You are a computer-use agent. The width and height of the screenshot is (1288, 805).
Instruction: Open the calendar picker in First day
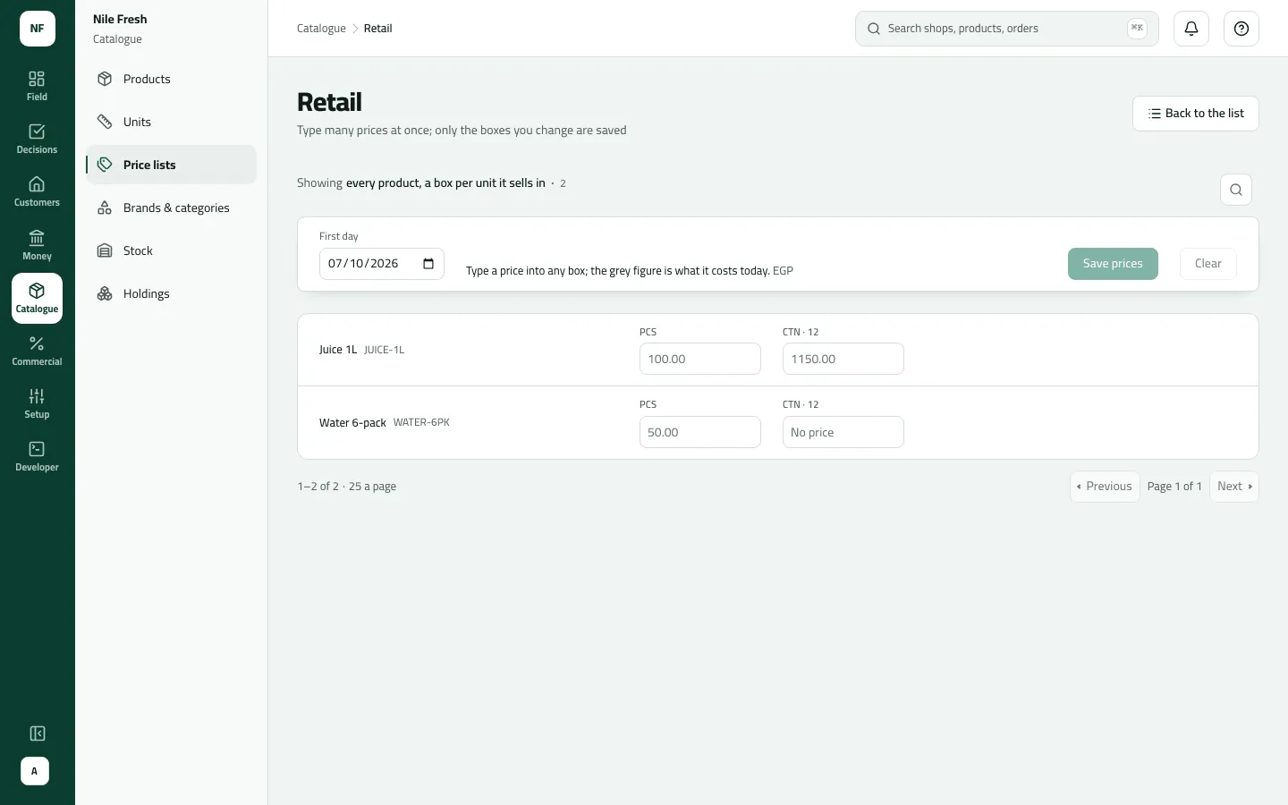pos(428,264)
